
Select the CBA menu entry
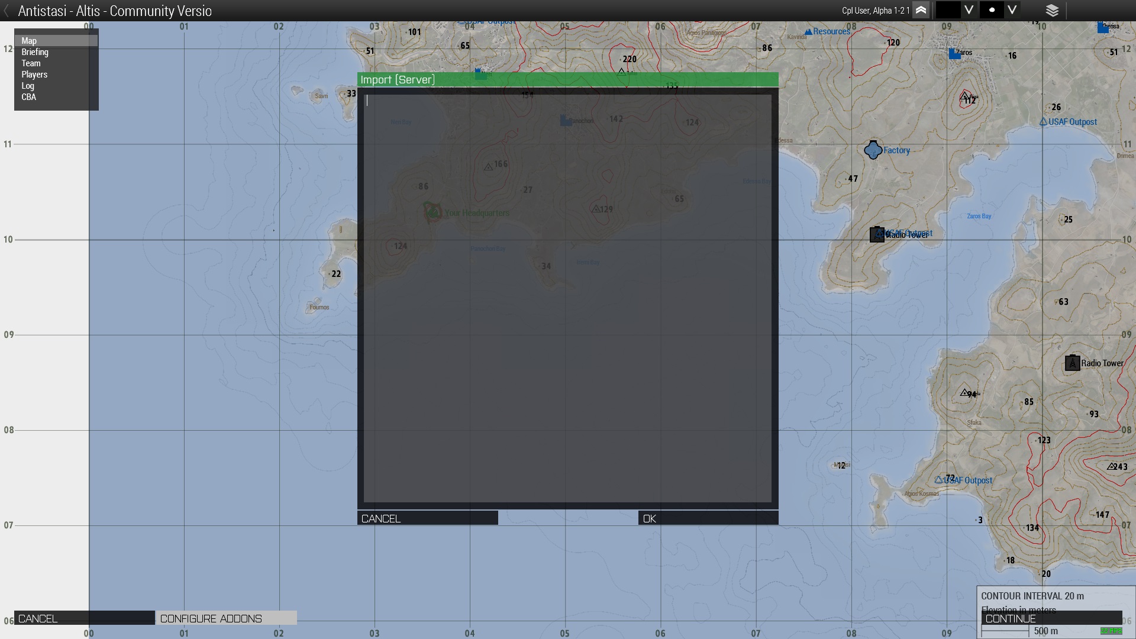[x=29, y=97]
